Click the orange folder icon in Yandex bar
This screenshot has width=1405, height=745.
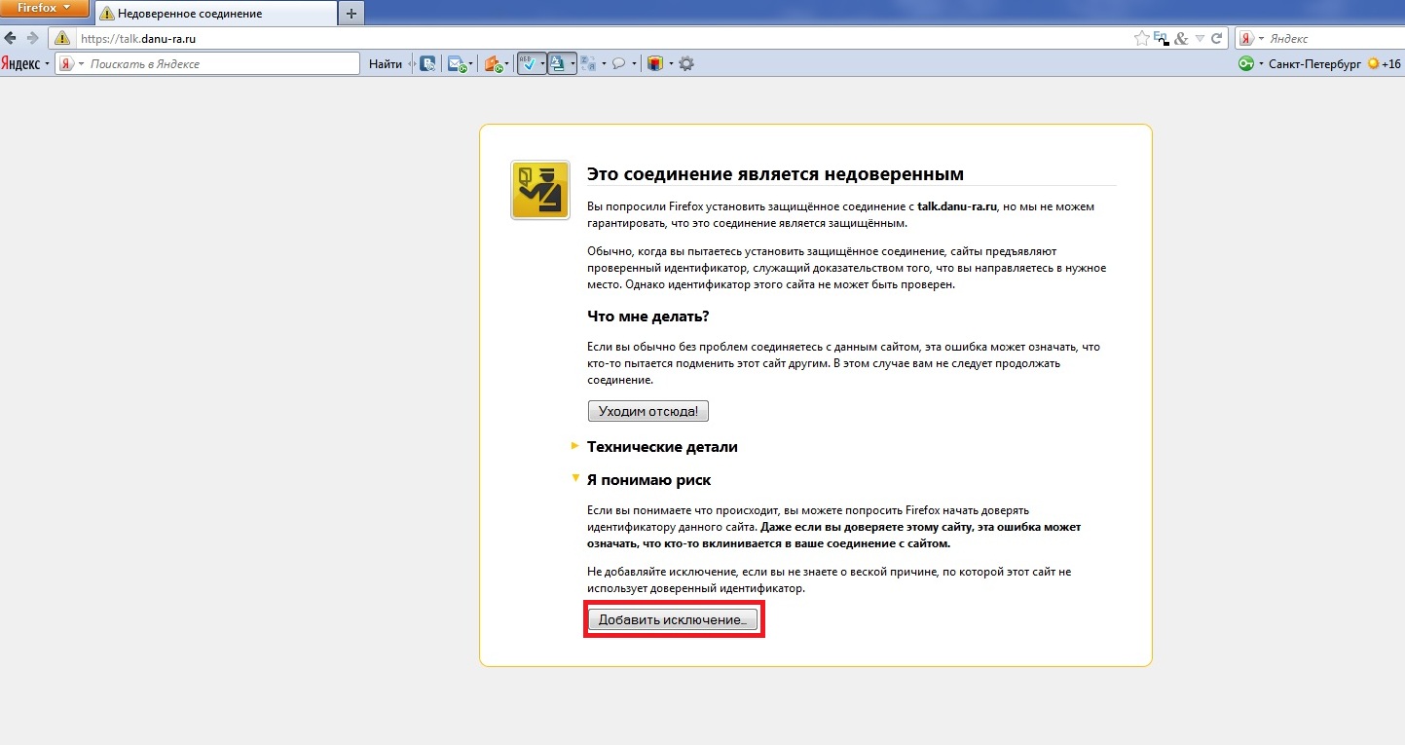point(494,64)
